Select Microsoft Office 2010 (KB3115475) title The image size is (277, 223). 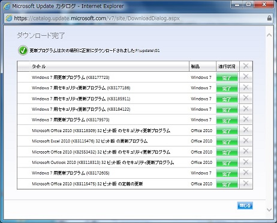[88, 184]
